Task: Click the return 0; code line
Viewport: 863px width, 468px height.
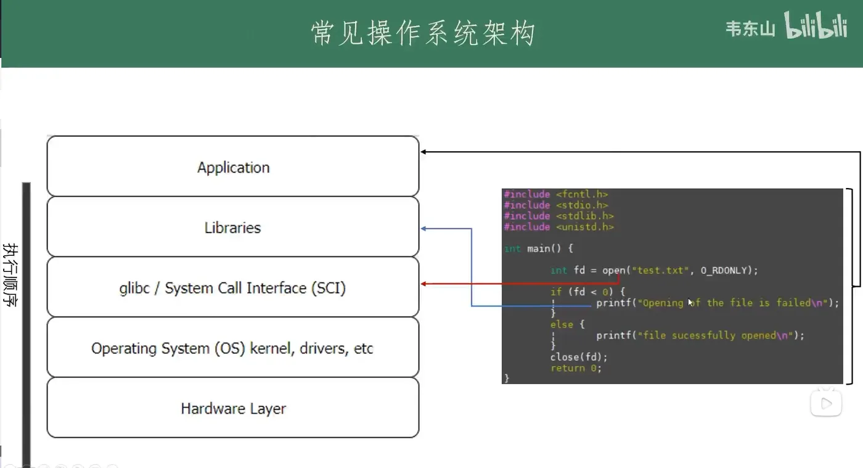Action: pos(576,368)
